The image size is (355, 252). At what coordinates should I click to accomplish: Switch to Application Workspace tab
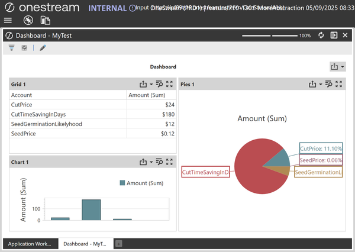click(x=30, y=243)
